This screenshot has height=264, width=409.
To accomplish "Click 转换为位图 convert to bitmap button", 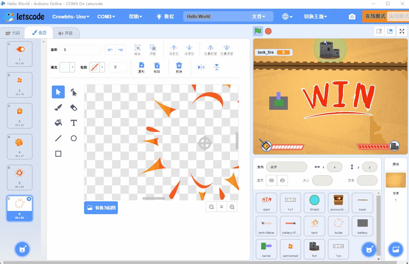I will point(101,208).
